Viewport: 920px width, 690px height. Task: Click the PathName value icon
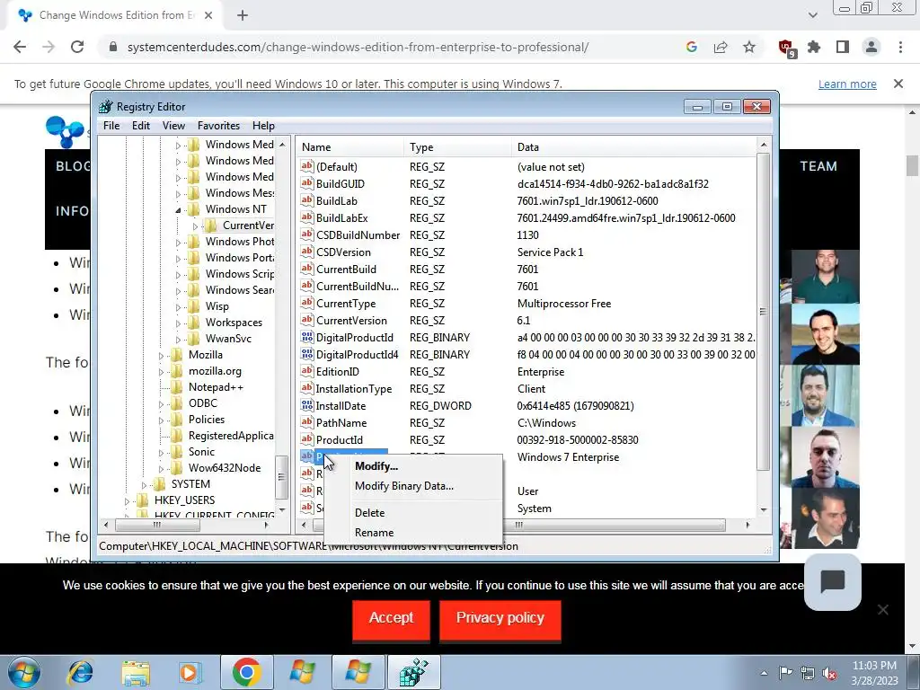(307, 422)
